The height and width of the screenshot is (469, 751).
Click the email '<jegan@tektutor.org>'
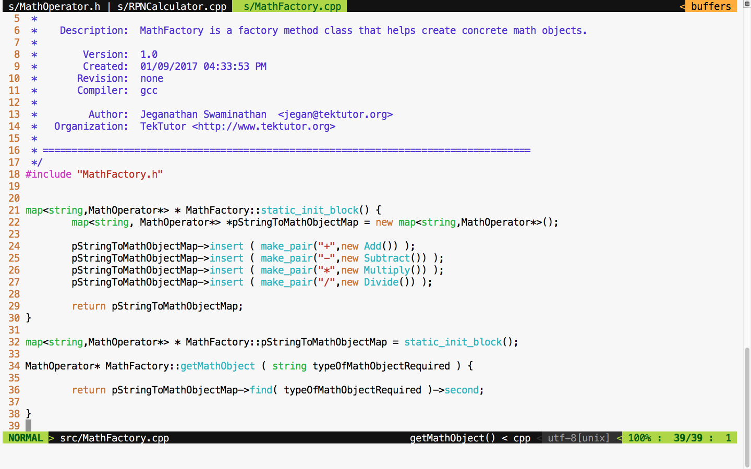coord(335,114)
